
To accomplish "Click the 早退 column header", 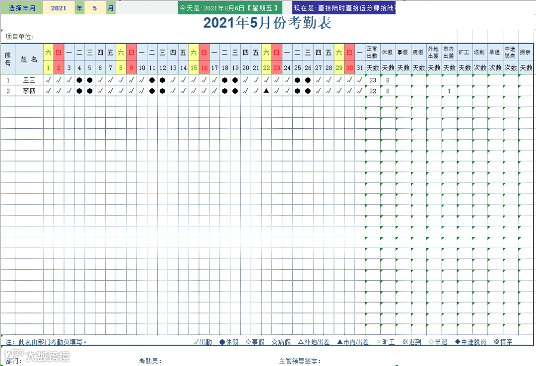I will click(495, 52).
